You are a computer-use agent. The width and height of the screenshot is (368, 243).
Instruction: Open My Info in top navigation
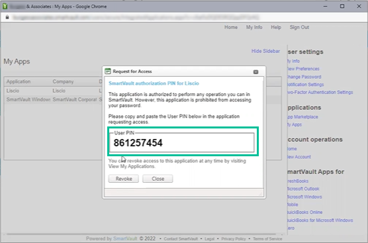pyautogui.click(x=254, y=27)
